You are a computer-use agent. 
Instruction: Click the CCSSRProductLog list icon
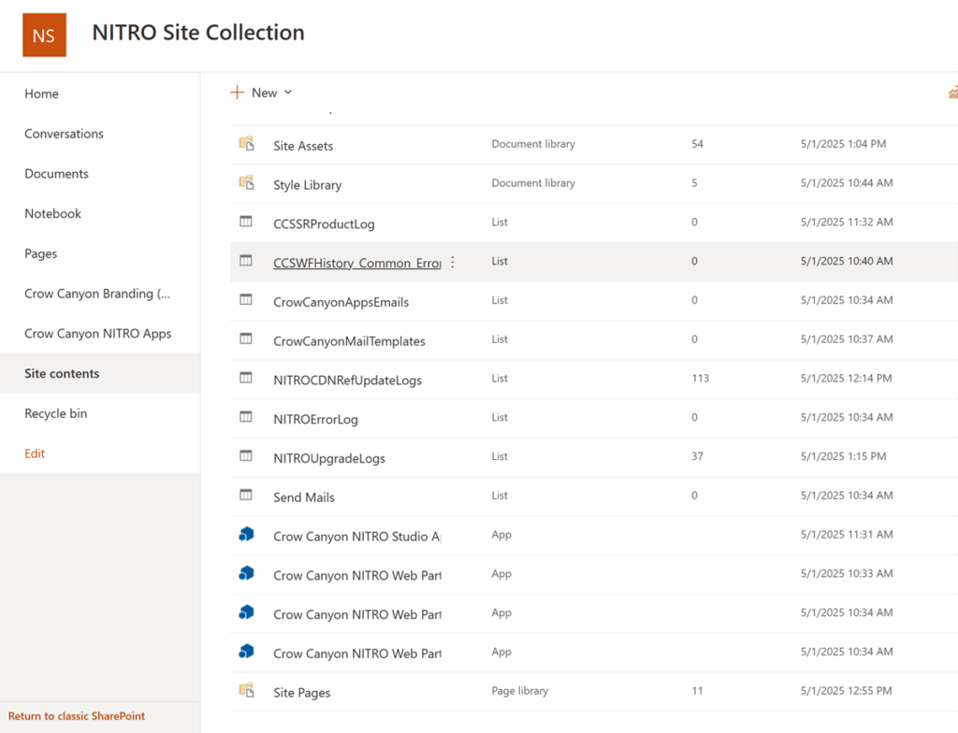[246, 222]
